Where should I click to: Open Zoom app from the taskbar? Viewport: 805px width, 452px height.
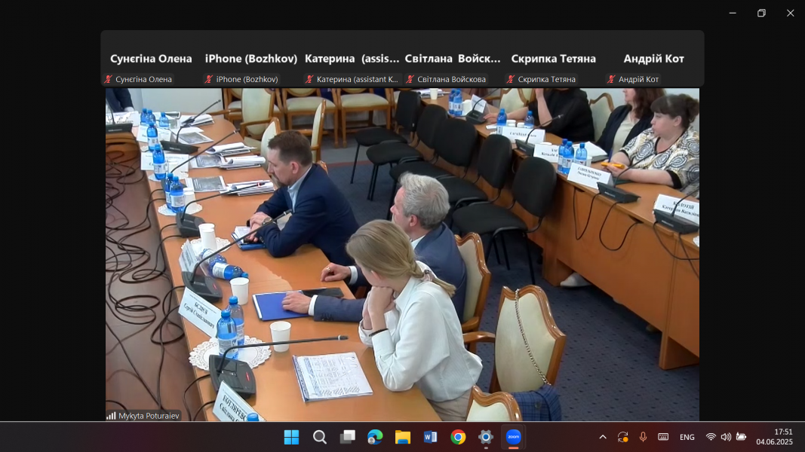tap(513, 437)
